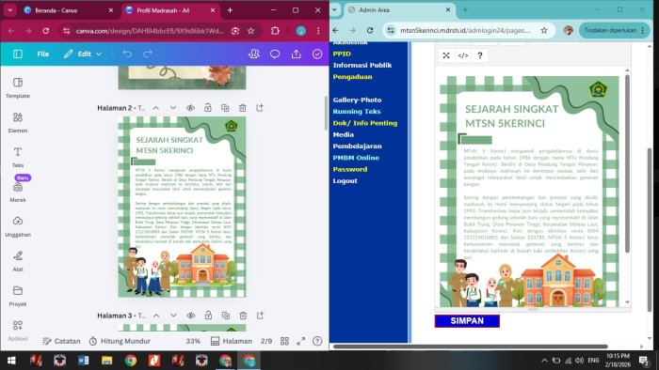The width and height of the screenshot is (659, 370).
Task: Toggle code view in Admin Area editor
Action: coord(463,55)
